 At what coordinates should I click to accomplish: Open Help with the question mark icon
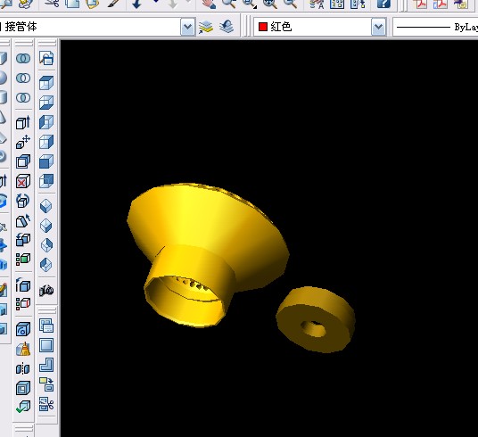(383, 4)
